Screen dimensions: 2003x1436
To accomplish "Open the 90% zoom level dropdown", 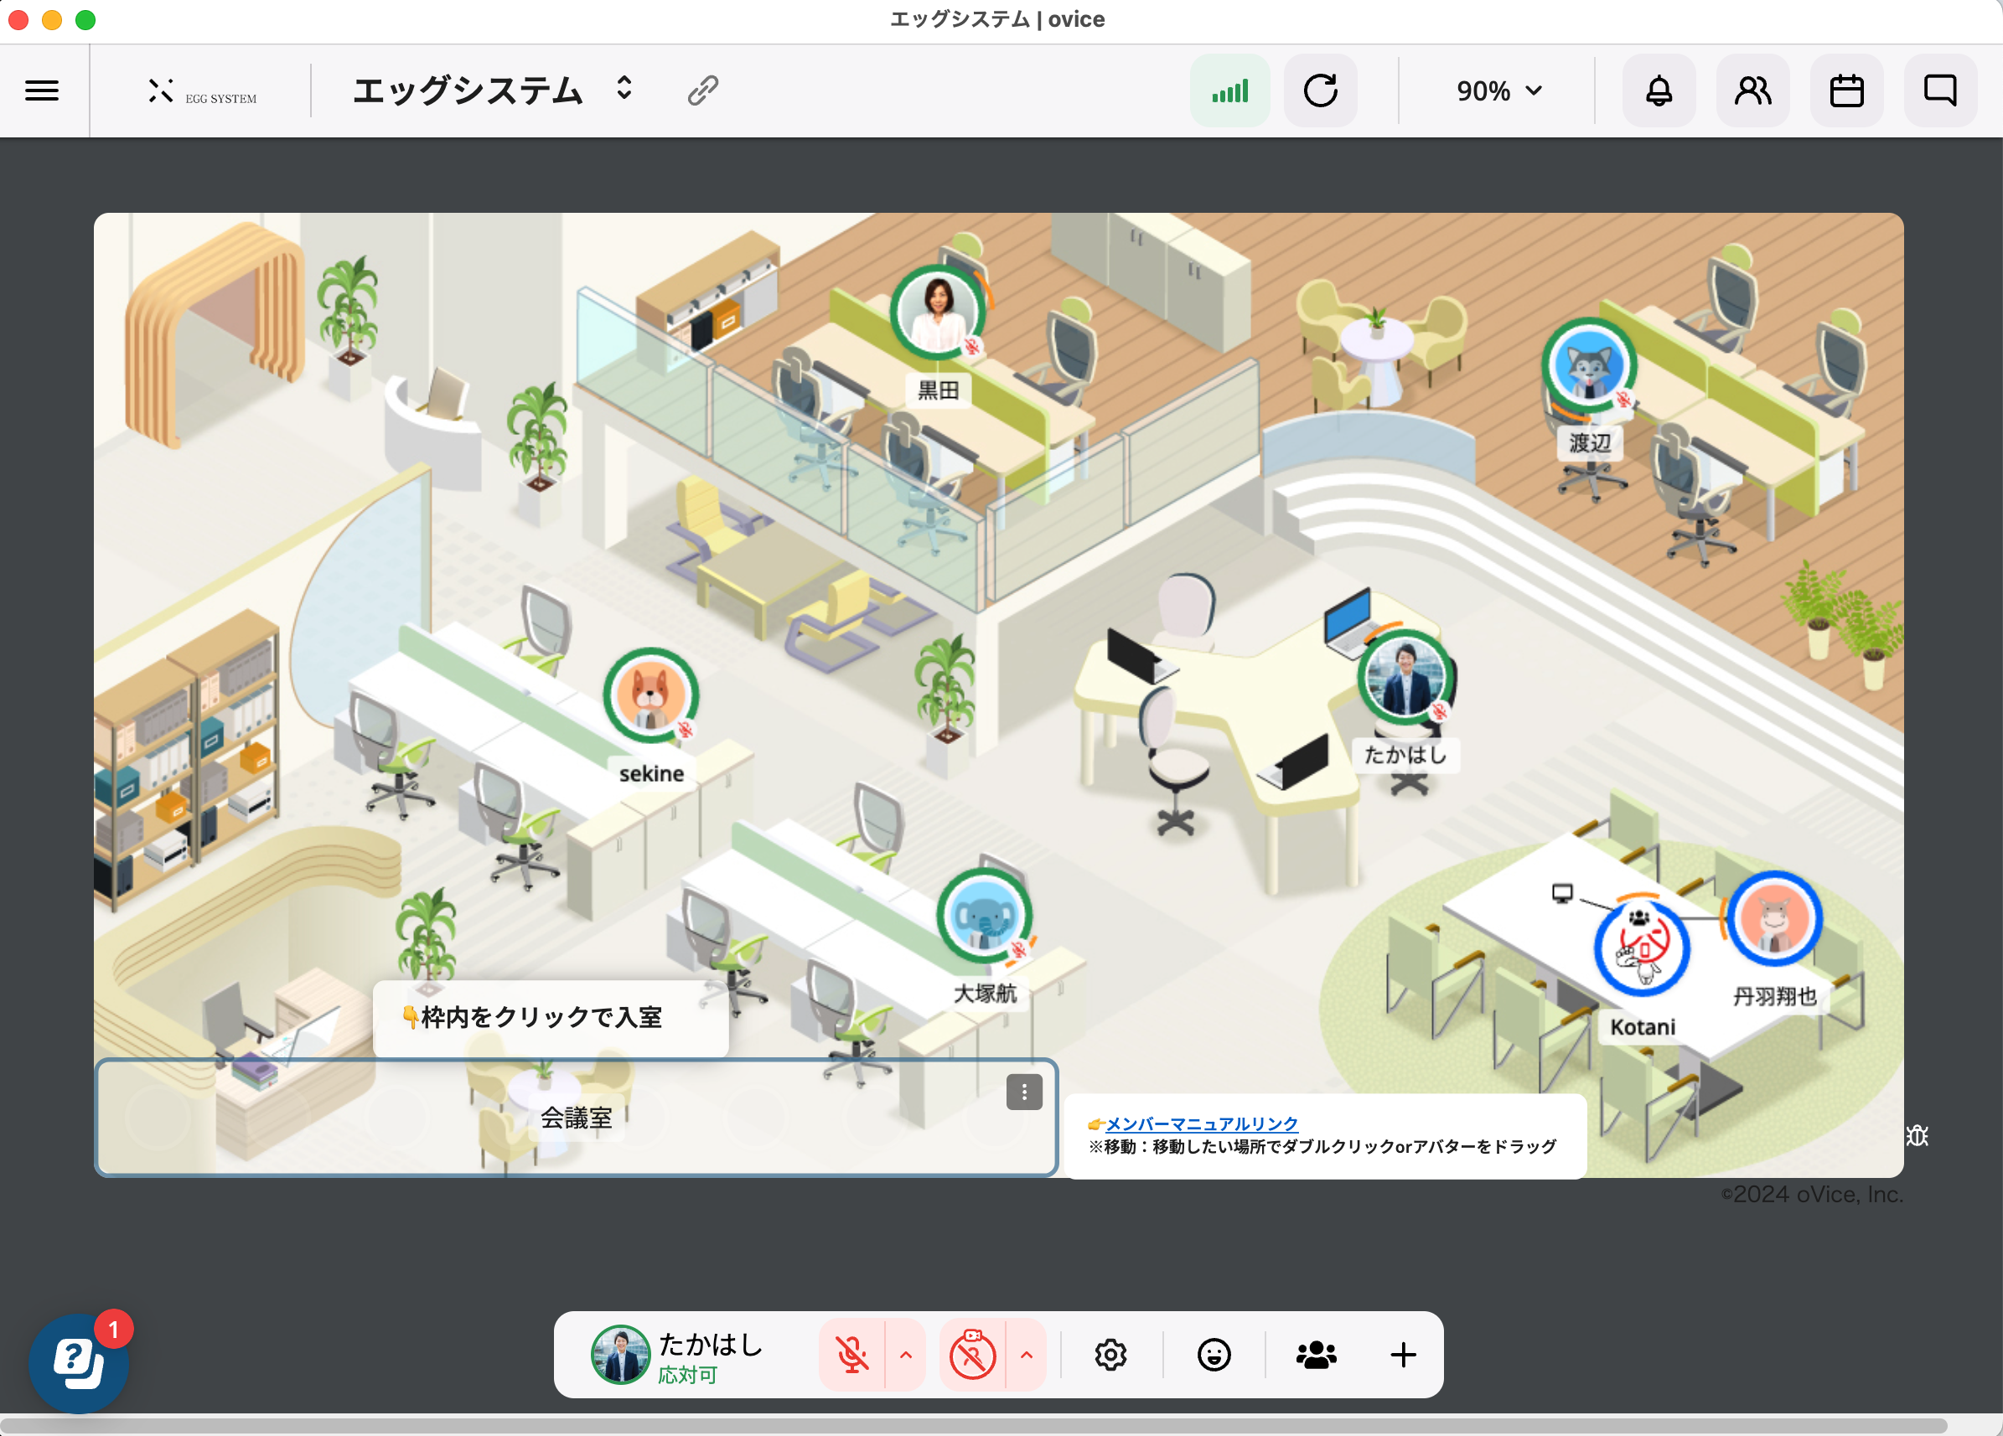I will coord(1498,90).
